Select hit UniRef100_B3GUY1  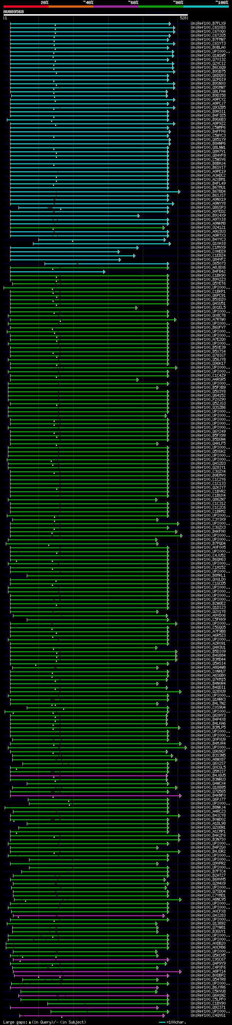208,931
